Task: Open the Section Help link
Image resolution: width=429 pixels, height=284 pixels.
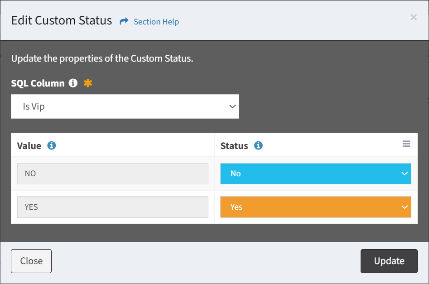Action: coord(156,22)
